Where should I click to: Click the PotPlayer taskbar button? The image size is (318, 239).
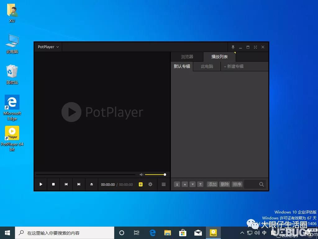click(x=213, y=233)
